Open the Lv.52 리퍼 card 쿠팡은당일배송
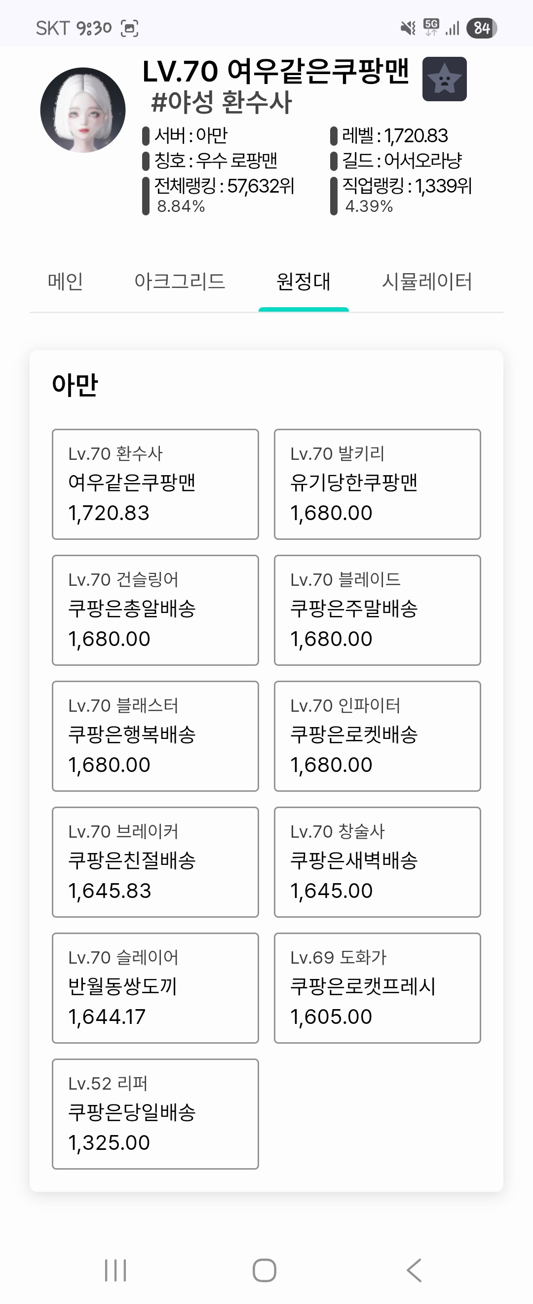Image resolution: width=533 pixels, height=1304 pixels. coord(155,1114)
